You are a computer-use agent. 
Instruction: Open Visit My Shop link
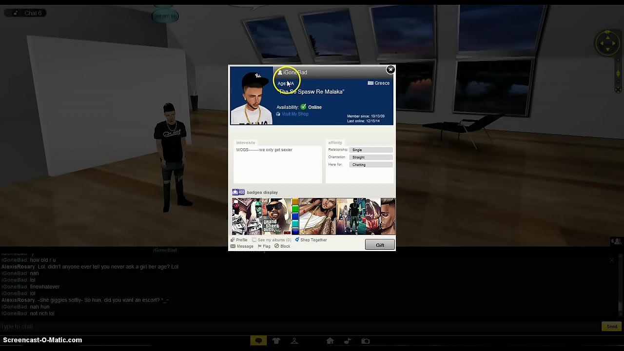pos(294,114)
